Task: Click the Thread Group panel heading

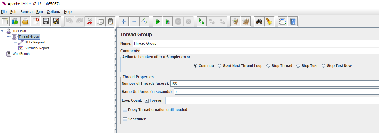Action: point(136,35)
